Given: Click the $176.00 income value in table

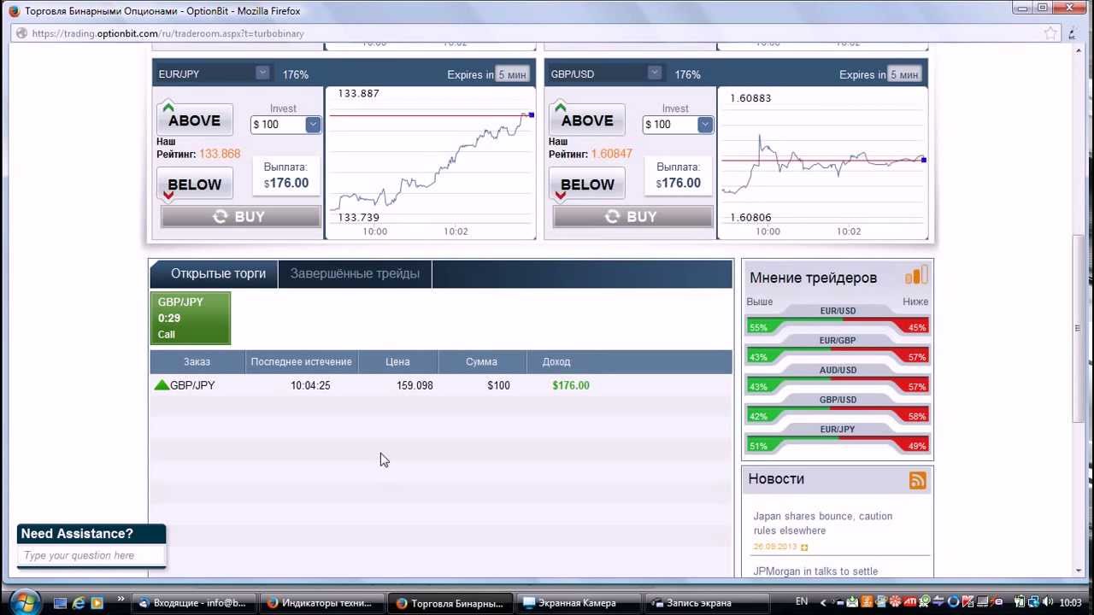Looking at the screenshot, I should (x=571, y=385).
